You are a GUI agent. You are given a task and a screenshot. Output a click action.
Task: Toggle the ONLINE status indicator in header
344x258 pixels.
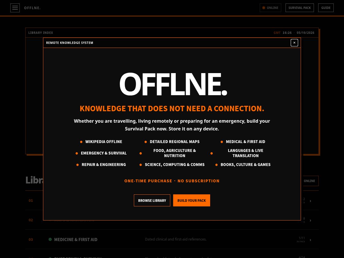pos(270,8)
